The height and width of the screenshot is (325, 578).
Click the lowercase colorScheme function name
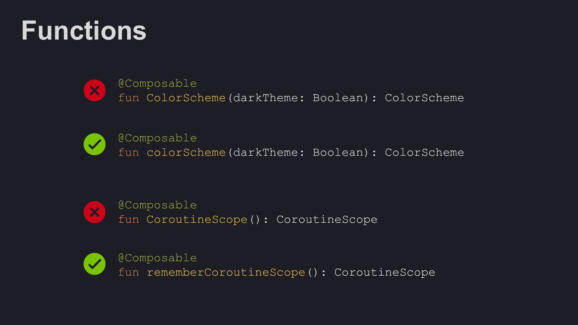coord(186,153)
